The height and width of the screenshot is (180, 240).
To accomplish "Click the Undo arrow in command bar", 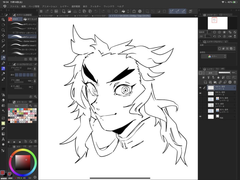I will (x=96, y=11).
